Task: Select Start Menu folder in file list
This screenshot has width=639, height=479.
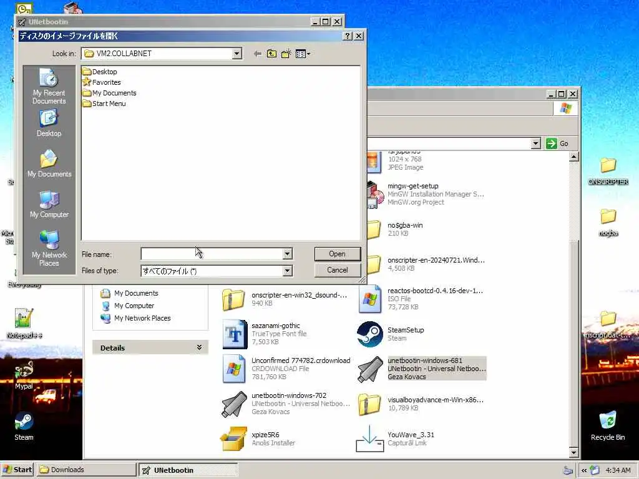Action: pyautogui.click(x=104, y=104)
